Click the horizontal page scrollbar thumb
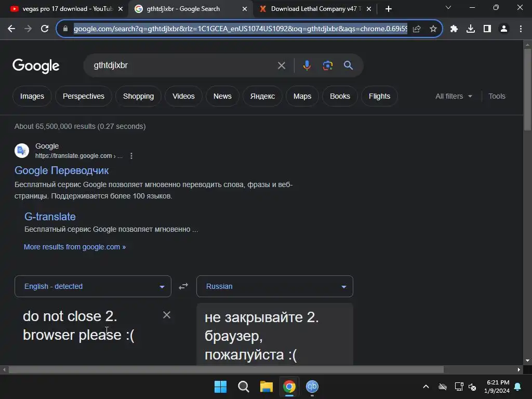Viewport: 532px width, 399px height. (x=226, y=369)
